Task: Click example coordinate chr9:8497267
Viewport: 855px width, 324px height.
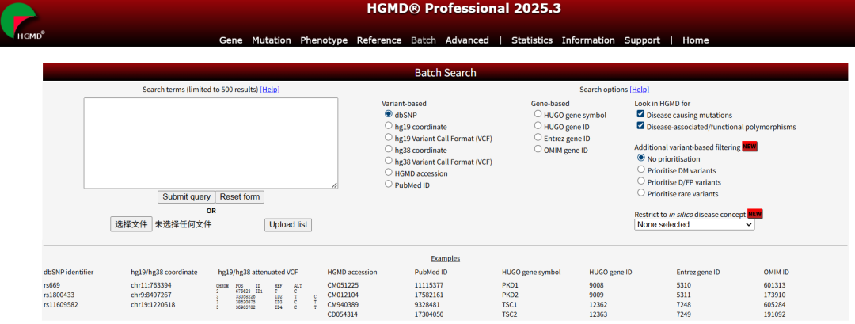Action: pyautogui.click(x=151, y=295)
